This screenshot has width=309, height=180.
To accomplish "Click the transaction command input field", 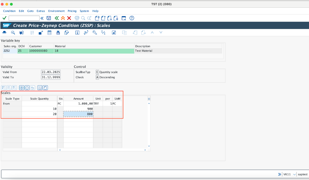I will (24, 18).
